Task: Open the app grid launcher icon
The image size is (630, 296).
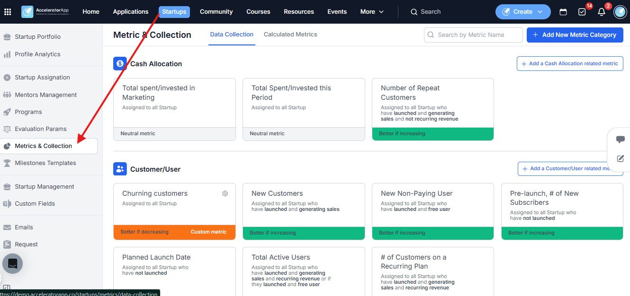Action: [x=8, y=12]
